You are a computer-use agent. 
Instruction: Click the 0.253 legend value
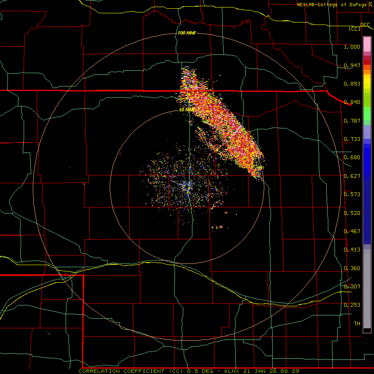pyautogui.click(x=352, y=305)
